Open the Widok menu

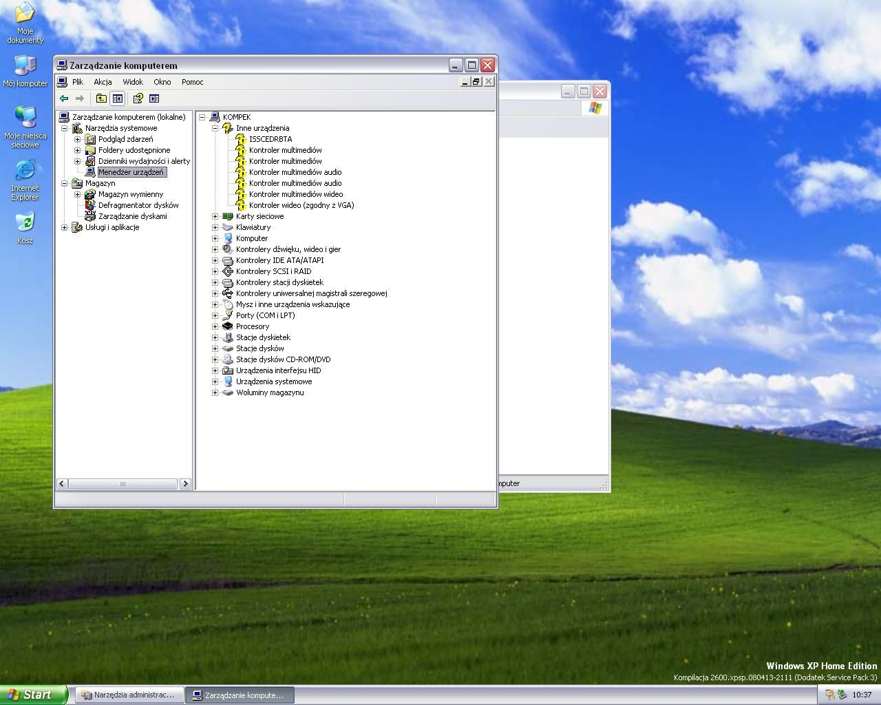click(x=133, y=82)
